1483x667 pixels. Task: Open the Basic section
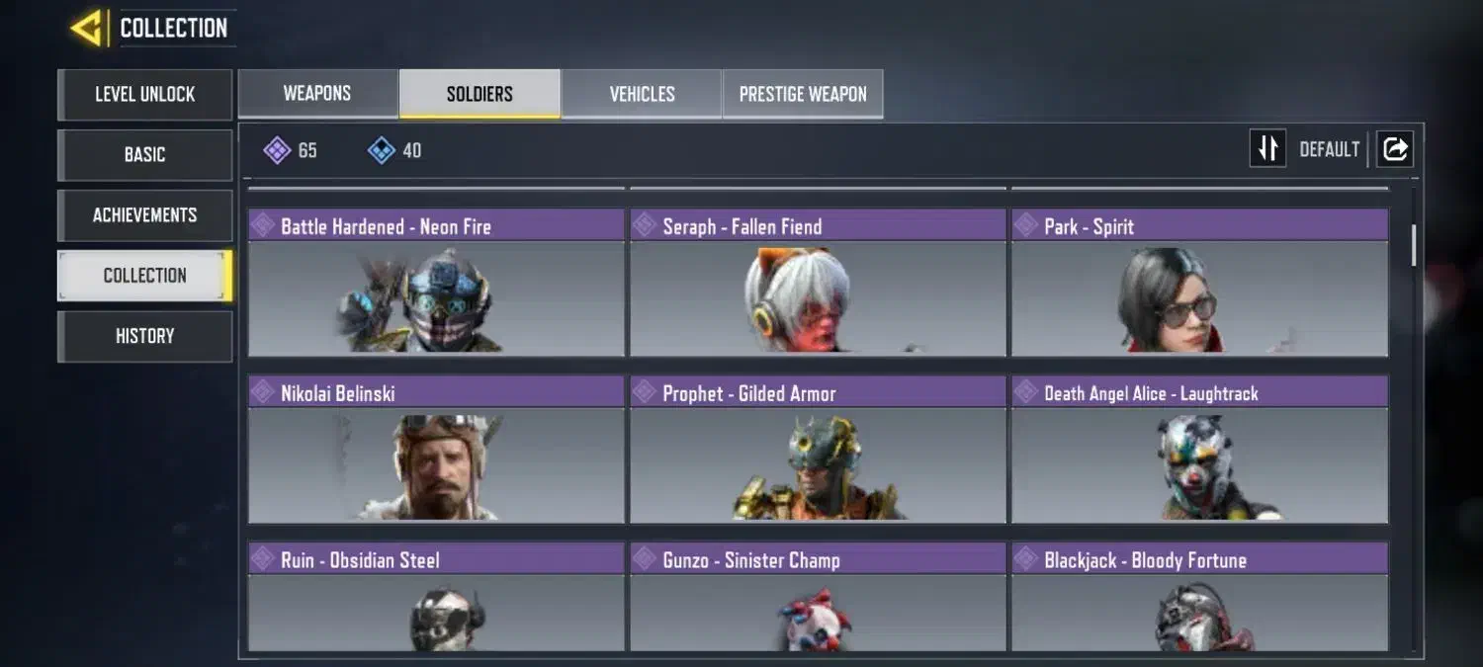point(145,155)
